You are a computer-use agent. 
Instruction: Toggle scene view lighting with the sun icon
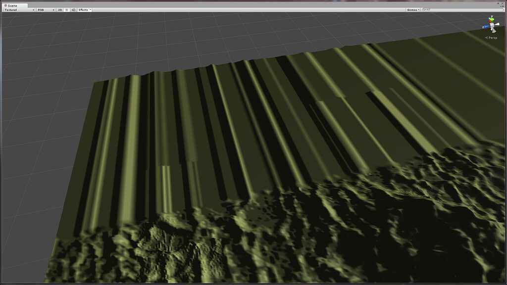coord(67,9)
